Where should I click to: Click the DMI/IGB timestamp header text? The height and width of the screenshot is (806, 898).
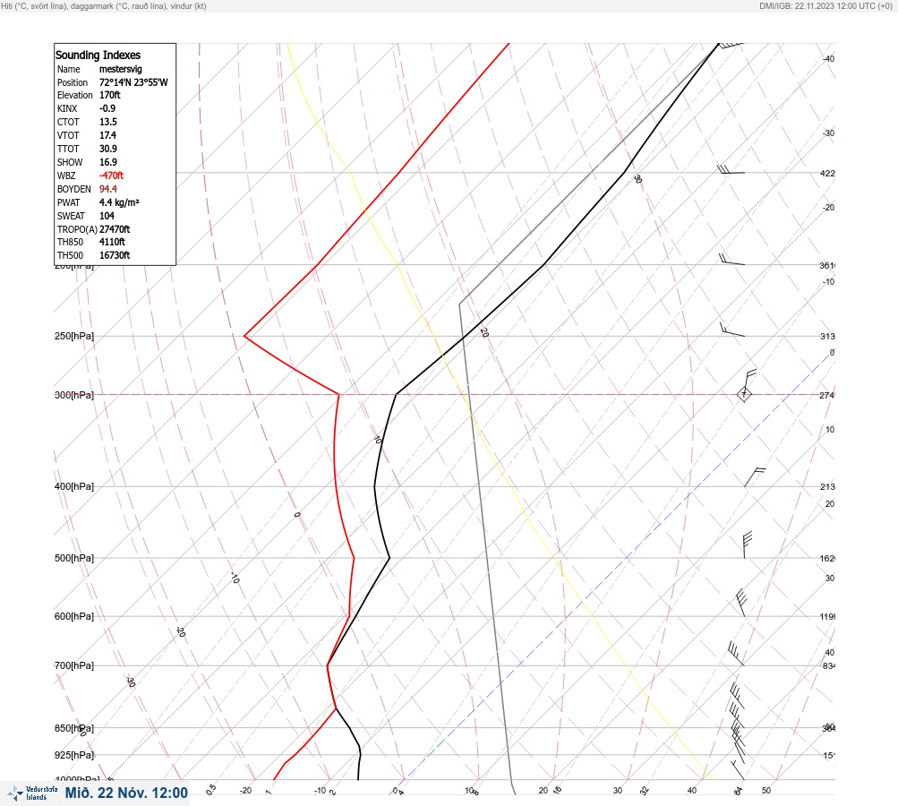tap(825, 5)
